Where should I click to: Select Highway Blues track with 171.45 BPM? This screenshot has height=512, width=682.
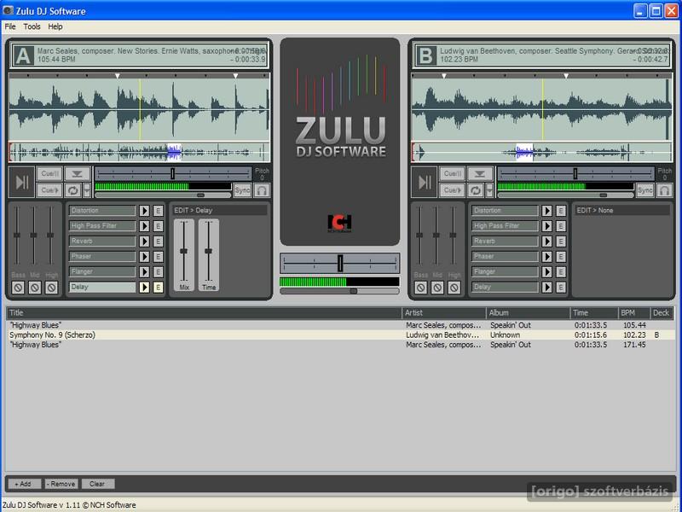coord(341,345)
